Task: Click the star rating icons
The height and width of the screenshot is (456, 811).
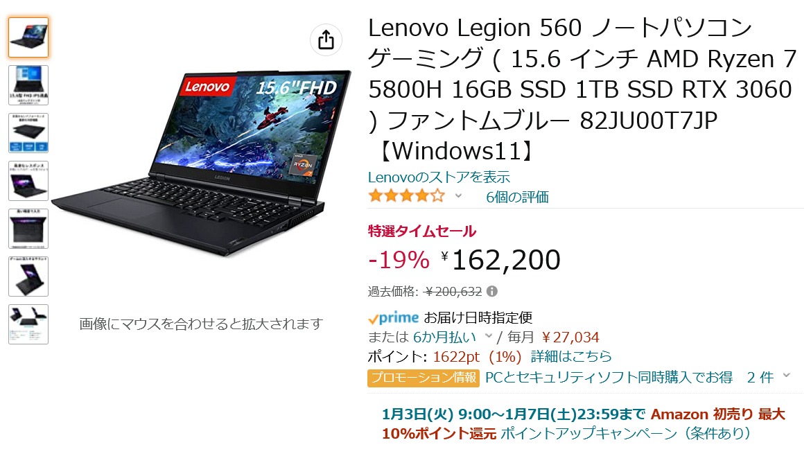Action: point(406,196)
